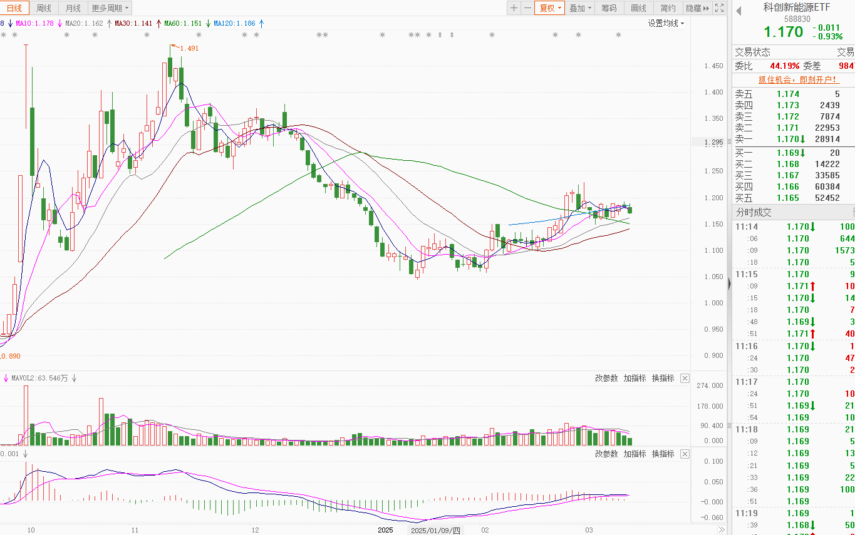Screen dimensions: 855x535
Task: Zoom in the chart with plus button
Action: [x=514, y=8]
